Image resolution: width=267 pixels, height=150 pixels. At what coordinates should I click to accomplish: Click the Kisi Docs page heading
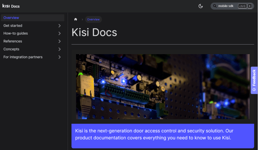tap(94, 32)
